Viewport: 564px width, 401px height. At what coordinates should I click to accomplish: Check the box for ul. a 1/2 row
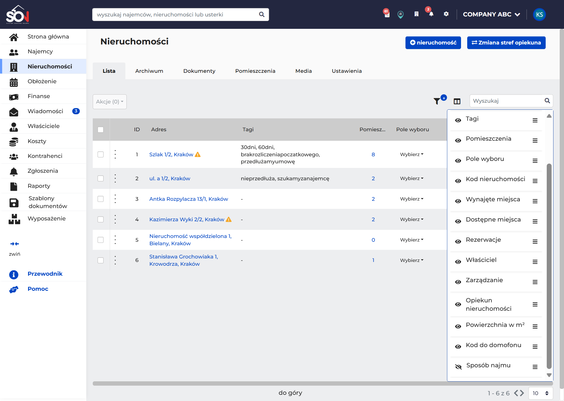pyautogui.click(x=101, y=178)
